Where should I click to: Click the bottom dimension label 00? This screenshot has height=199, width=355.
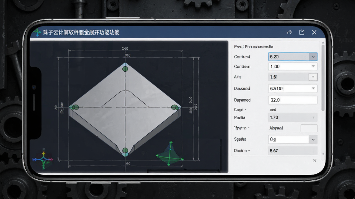click(128, 164)
